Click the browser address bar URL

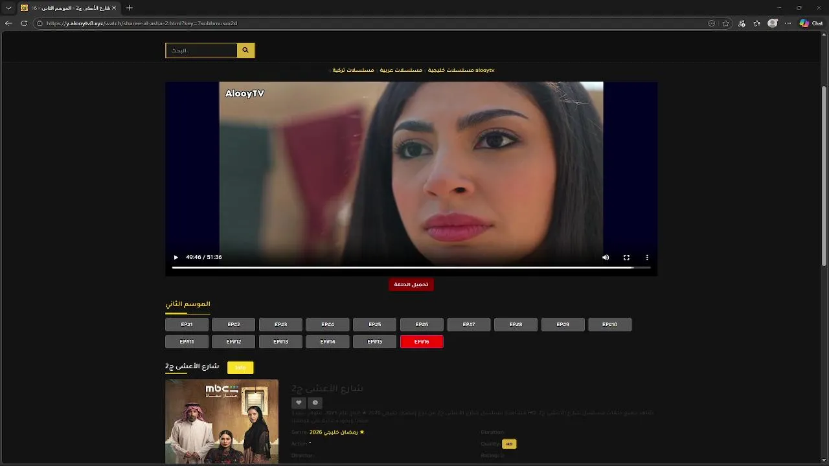pyautogui.click(x=142, y=23)
